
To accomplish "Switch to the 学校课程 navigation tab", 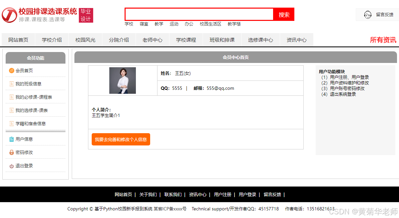I will (186, 40).
